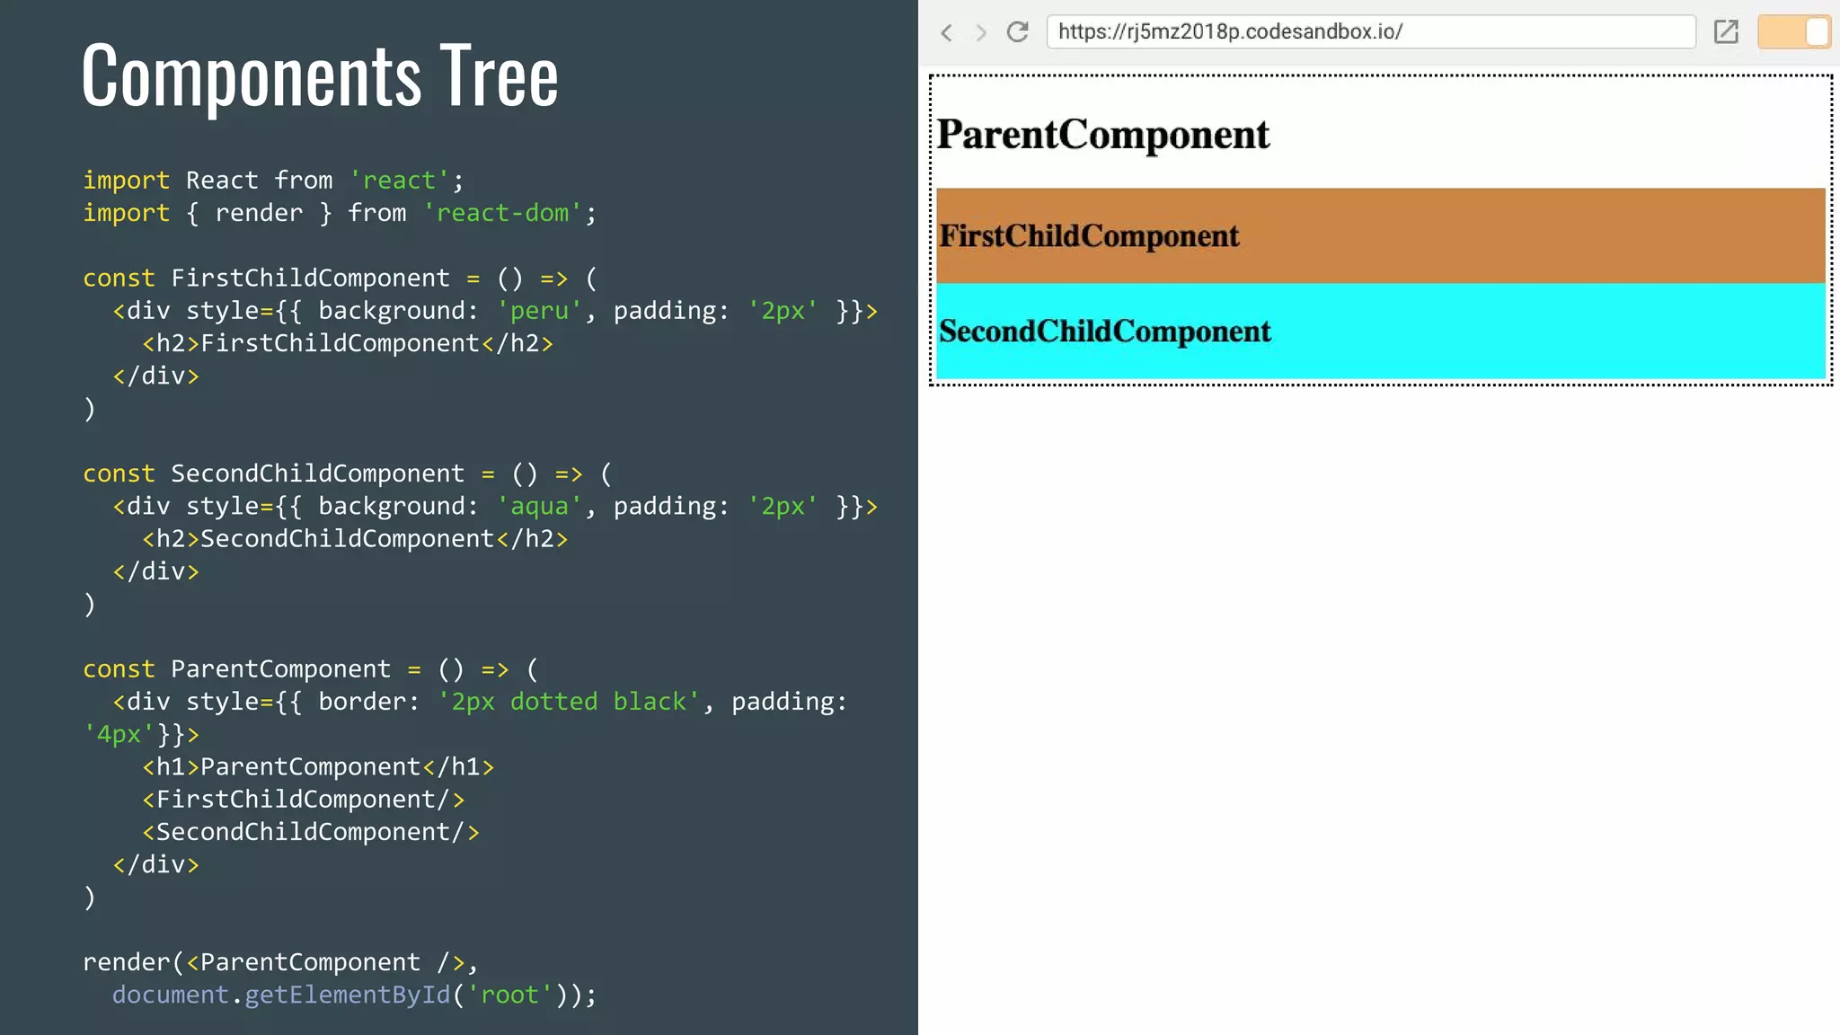Click the <h2>FirstChildComponent</h2> code line

348,343
